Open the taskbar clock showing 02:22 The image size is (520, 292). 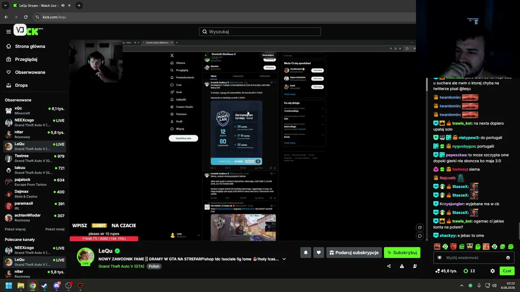point(509,286)
